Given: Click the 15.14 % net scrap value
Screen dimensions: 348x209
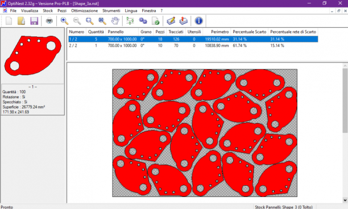Looking at the screenshot, I should click(277, 45).
